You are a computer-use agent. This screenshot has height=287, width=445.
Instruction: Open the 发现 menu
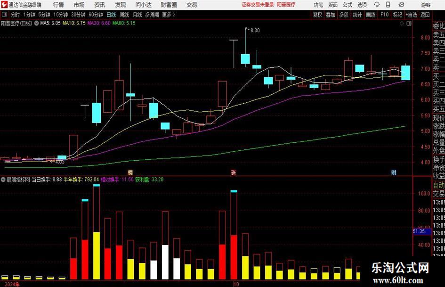point(121,5)
